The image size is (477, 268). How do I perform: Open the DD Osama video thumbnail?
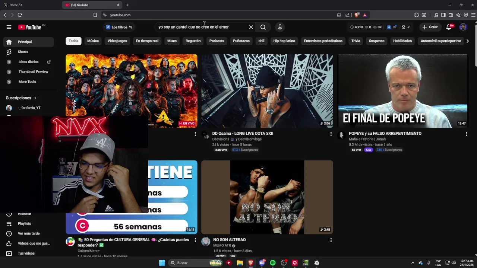tap(267, 91)
